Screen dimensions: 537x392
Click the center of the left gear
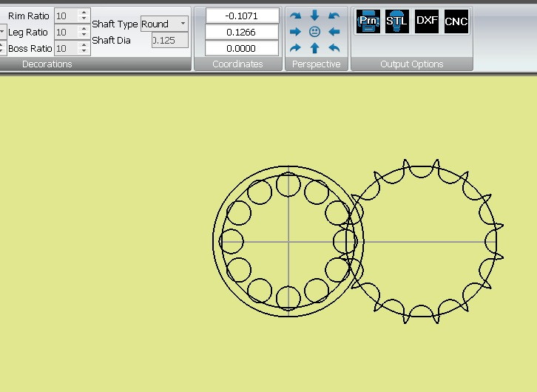tap(288, 242)
